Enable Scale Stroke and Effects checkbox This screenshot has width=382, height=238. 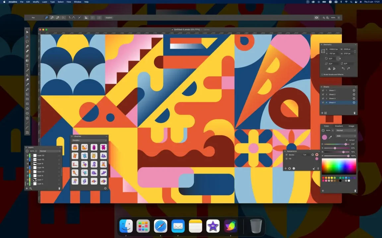click(x=322, y=75)
